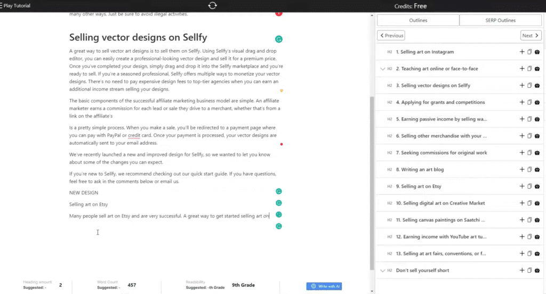Expand 'Don't sell yourself short' chevron

tap(382, 271)
